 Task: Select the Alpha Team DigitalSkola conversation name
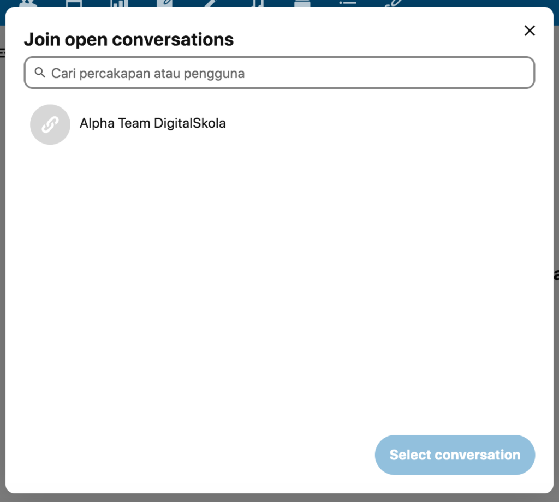pyautogui.click(x=152, y=123)
